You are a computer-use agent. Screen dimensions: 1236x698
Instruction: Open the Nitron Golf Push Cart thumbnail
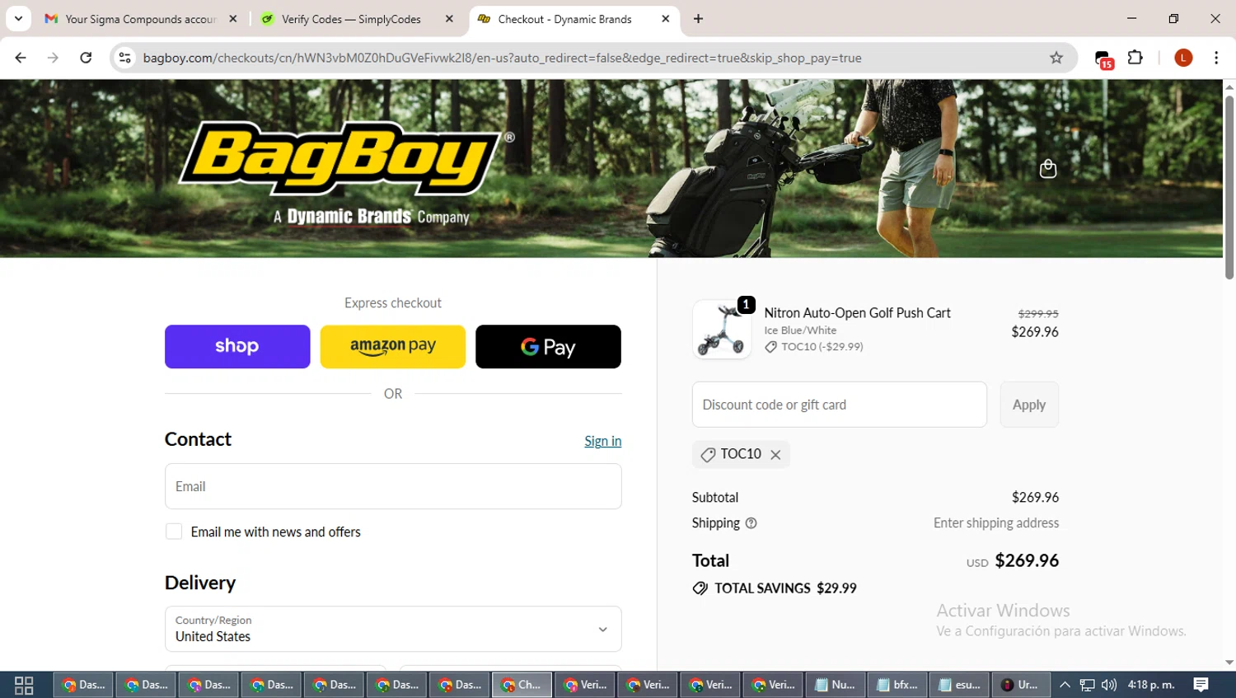point(722,329)
